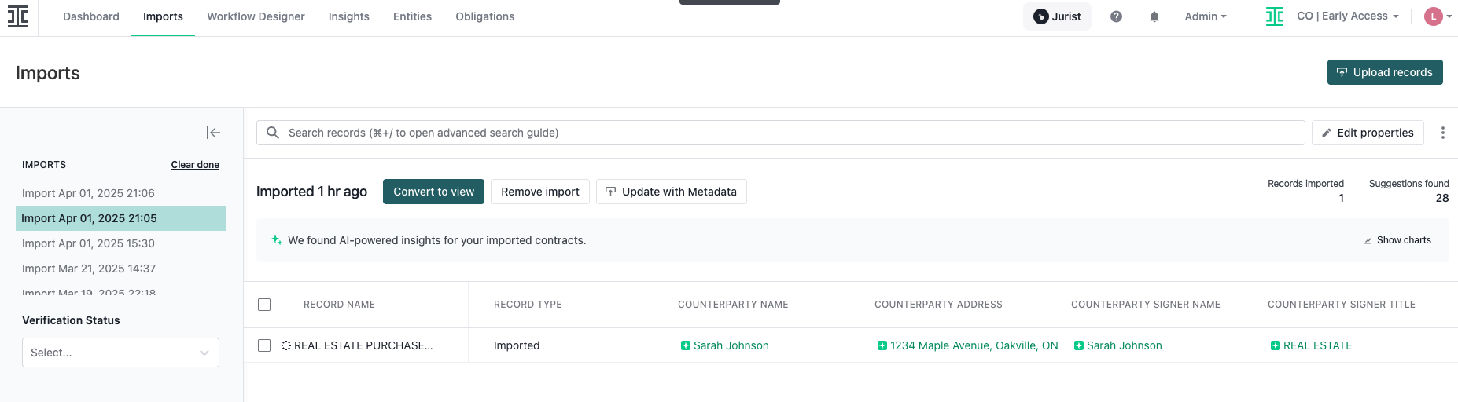
Task: Collapse the imports sidebar panel
Action: point(213,133)
